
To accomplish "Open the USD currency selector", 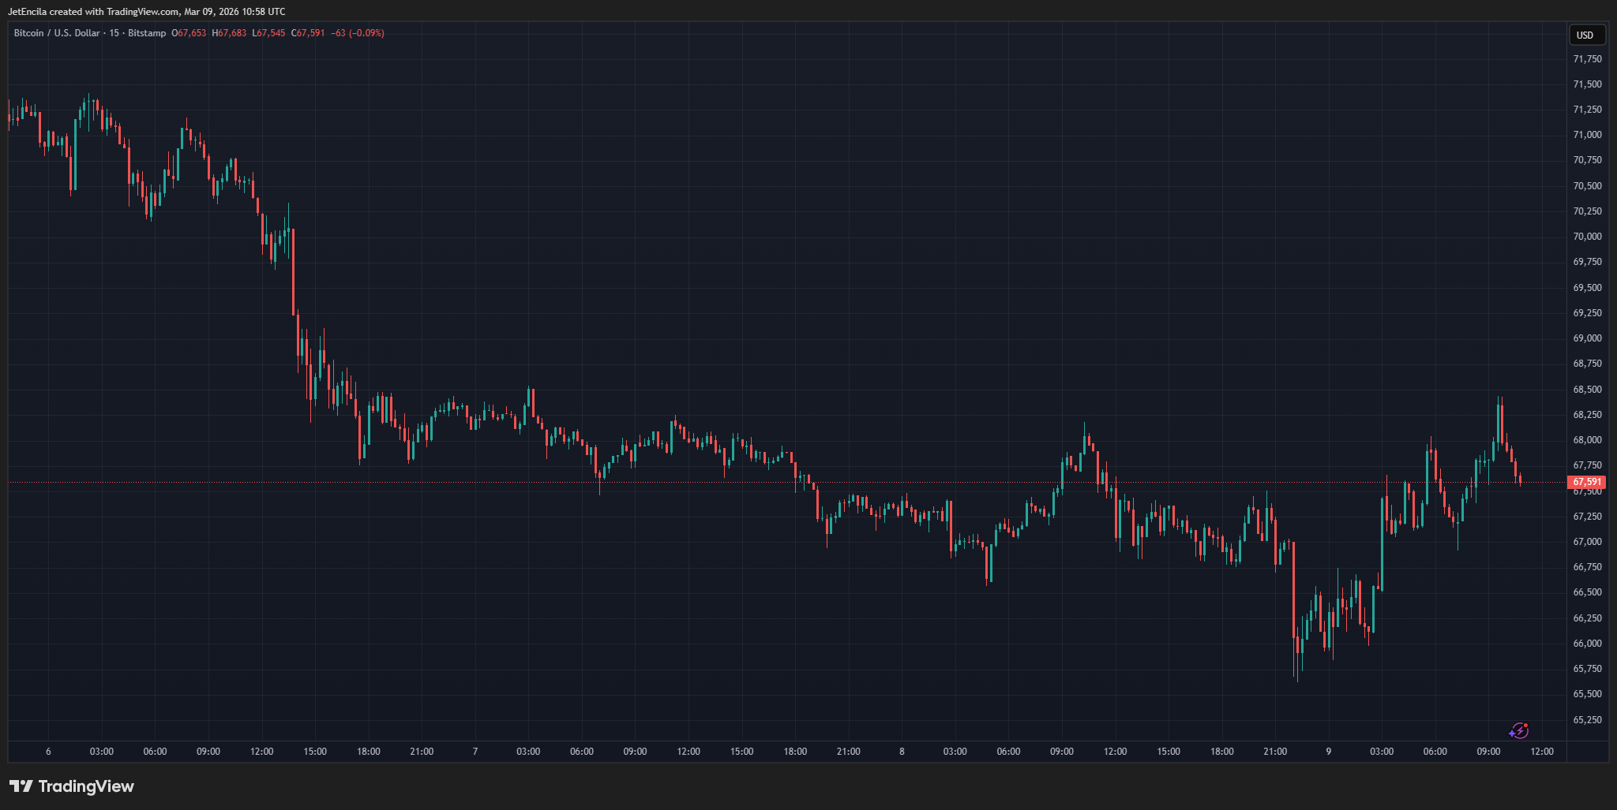I will coord(1585,35).
